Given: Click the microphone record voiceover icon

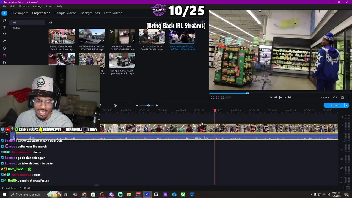Looking at the screenshot, I should click(123, 105).
